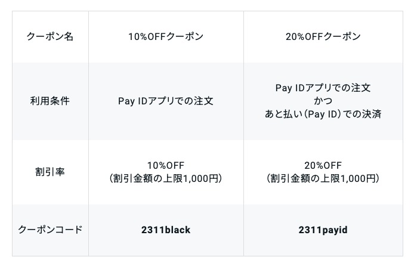Click the 2311black coupon code

[x=166, y=230]
